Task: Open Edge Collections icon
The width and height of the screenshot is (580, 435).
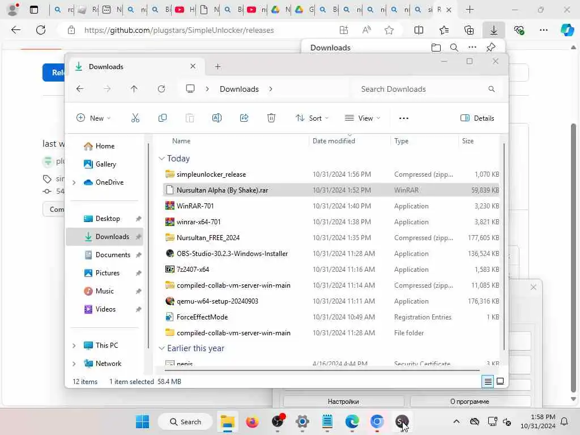Action: point(468,31)
